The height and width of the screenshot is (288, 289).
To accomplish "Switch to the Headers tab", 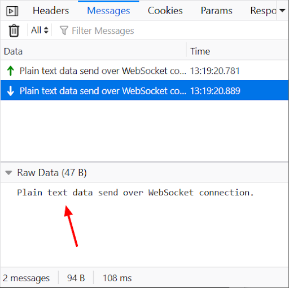I will 51,11.
